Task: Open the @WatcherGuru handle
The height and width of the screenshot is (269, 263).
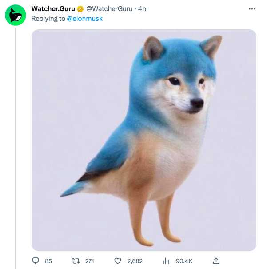Action: 109,9
